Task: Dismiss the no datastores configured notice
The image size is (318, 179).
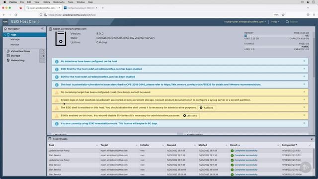Action: 304,61
